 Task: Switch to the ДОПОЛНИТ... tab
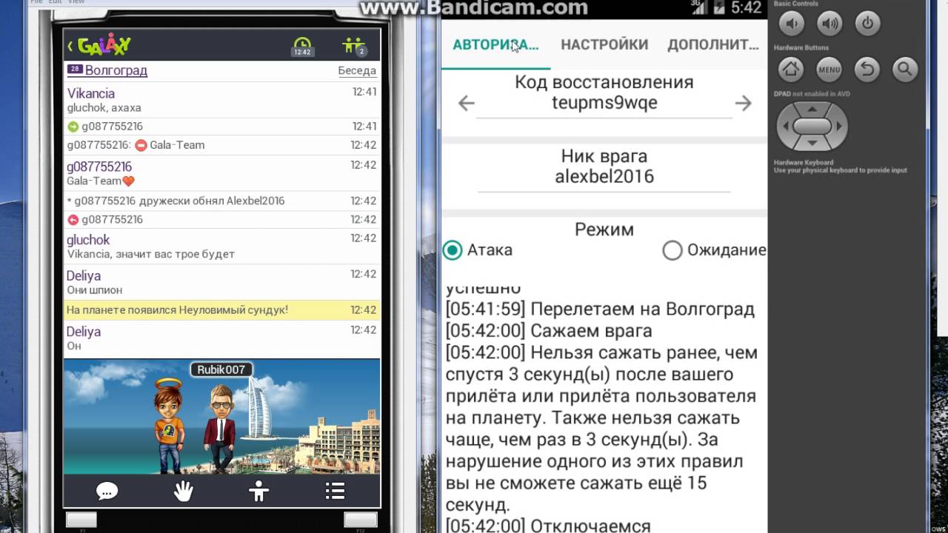[713, 44]
